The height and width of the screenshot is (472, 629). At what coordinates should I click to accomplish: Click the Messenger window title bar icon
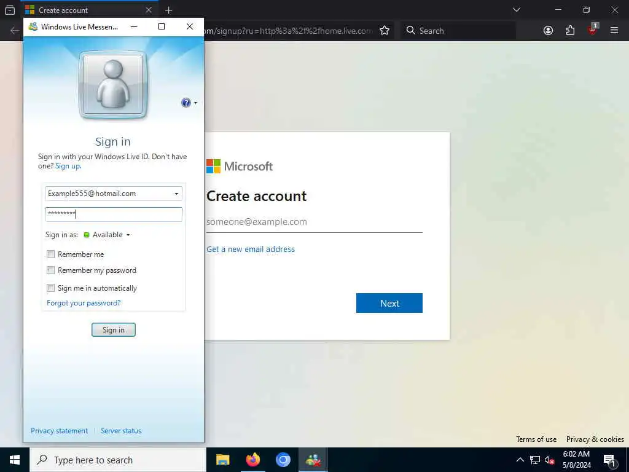(x=33, y=26)
